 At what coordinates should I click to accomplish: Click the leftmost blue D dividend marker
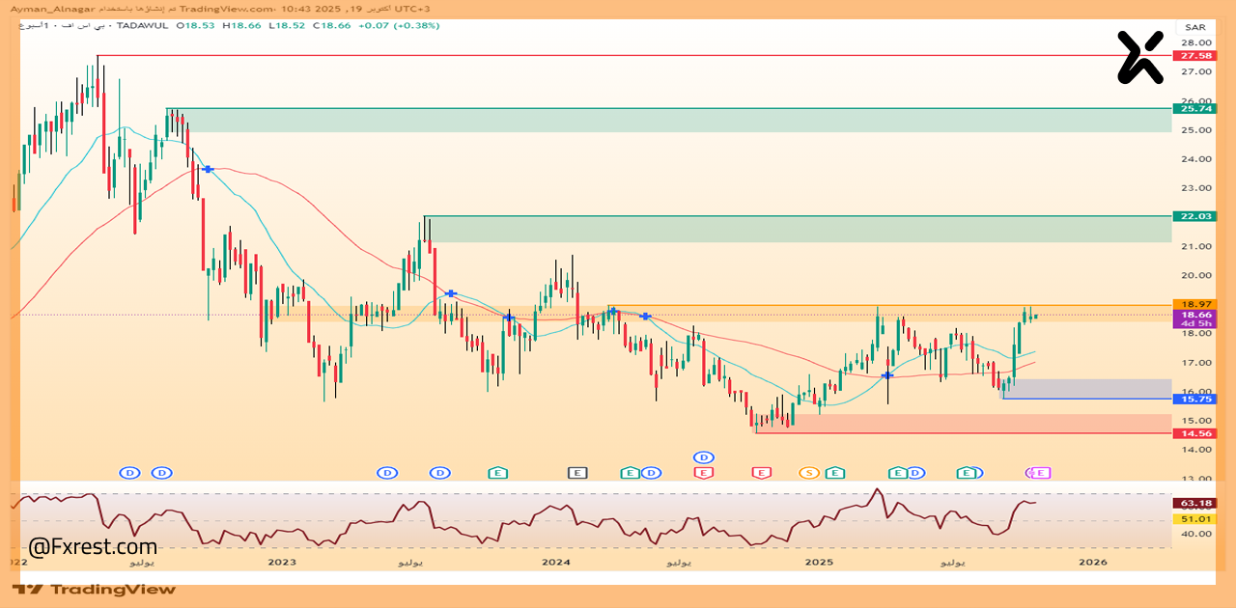click(130, 473)
